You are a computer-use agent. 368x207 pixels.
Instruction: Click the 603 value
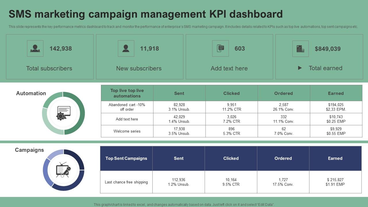240,49
